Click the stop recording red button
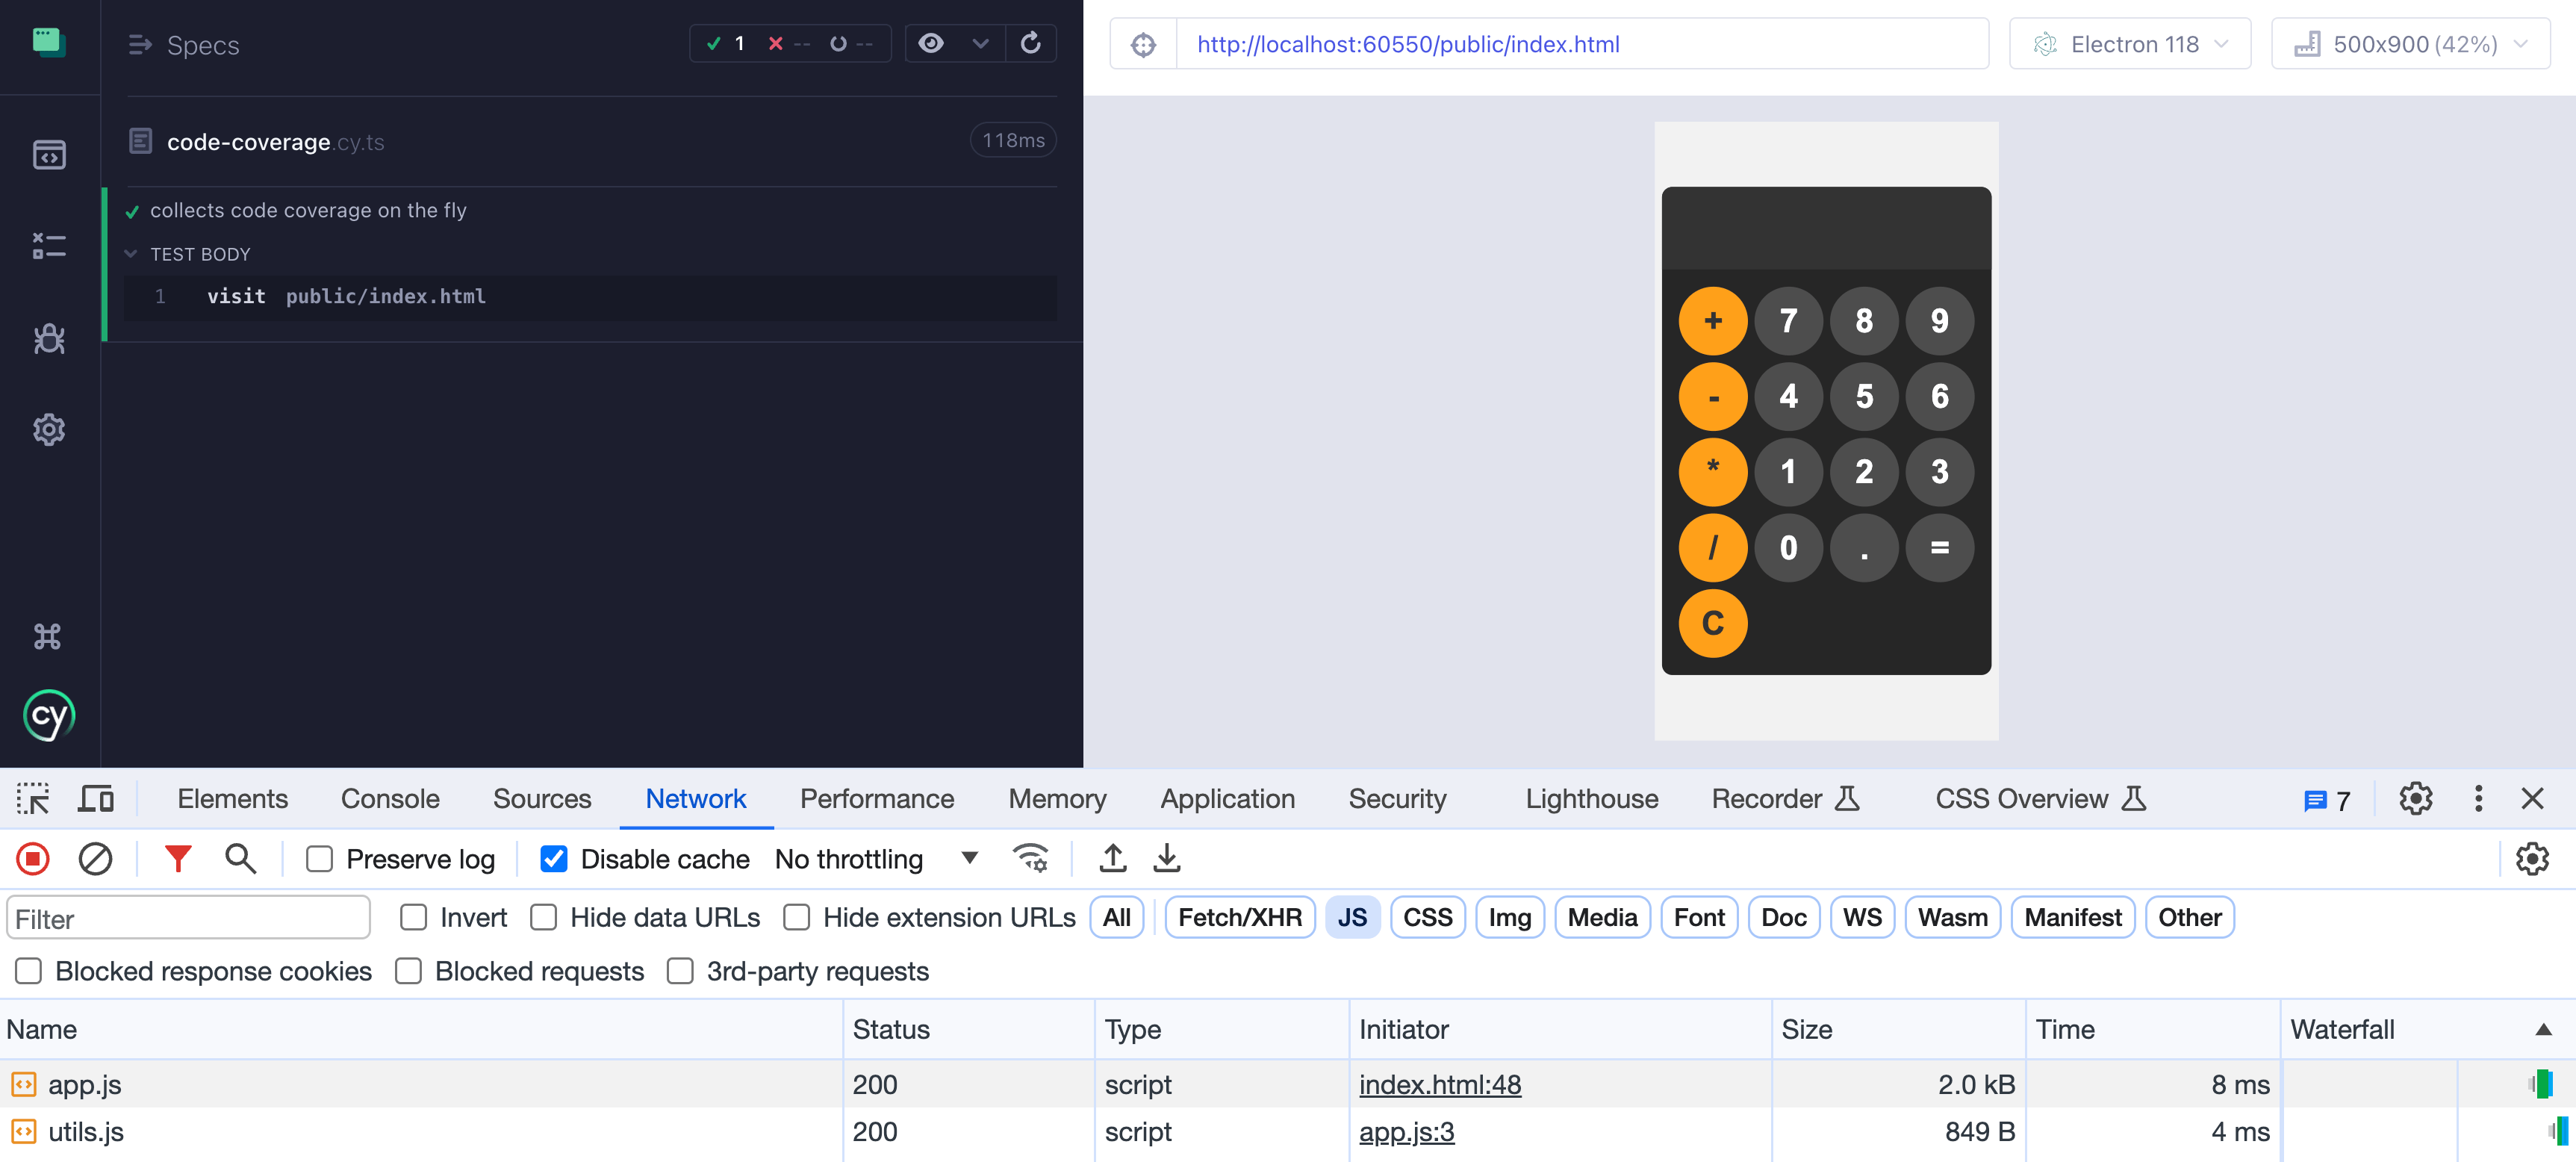Viewport: 2576px width, 1162px height. (33, 858)
